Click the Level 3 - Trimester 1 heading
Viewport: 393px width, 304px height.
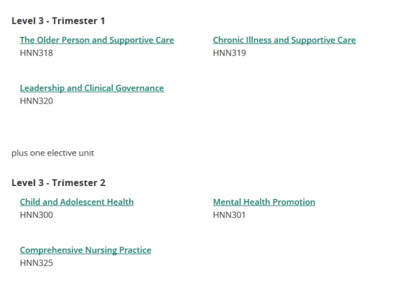58,21
